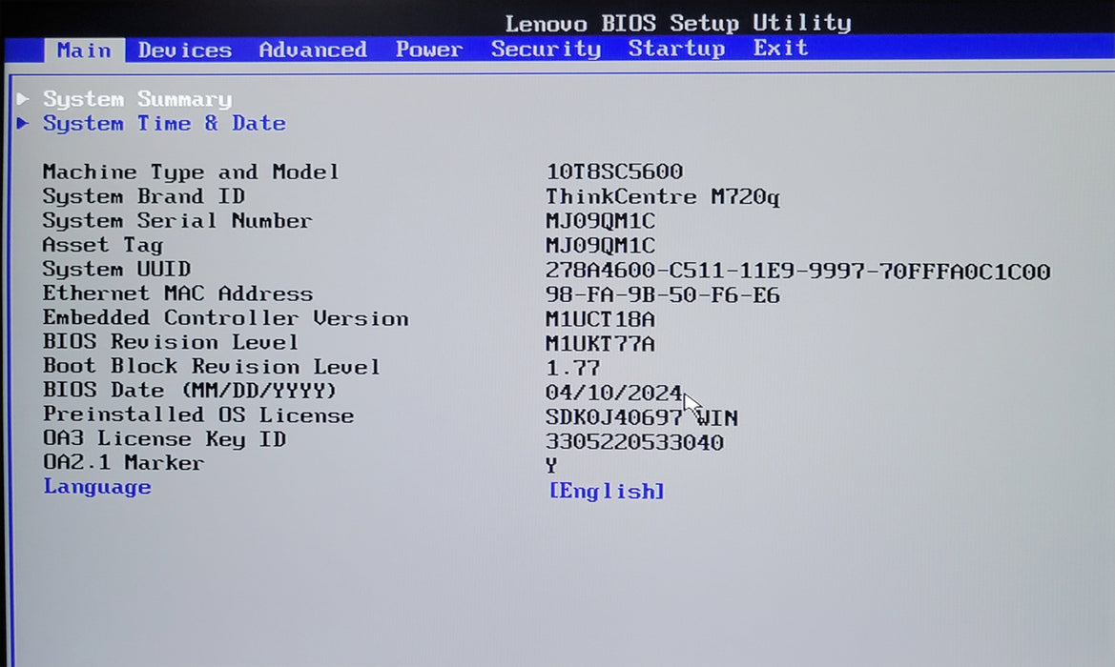Viewport: 1115px width, 667px height.
Task: Click the Preinstalled OS License label
Action: [198, 414]
